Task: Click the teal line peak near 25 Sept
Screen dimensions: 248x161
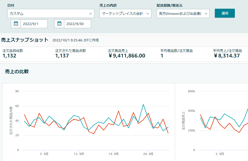Action: point(143,105)
